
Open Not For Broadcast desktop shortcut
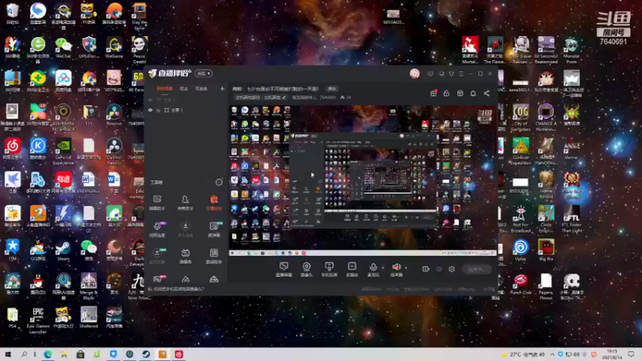click(x=520, y=219)
